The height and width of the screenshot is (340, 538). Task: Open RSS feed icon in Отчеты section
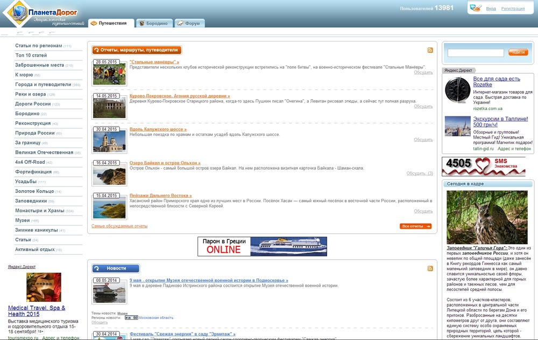pyautogui.click(x=430, y=50)
